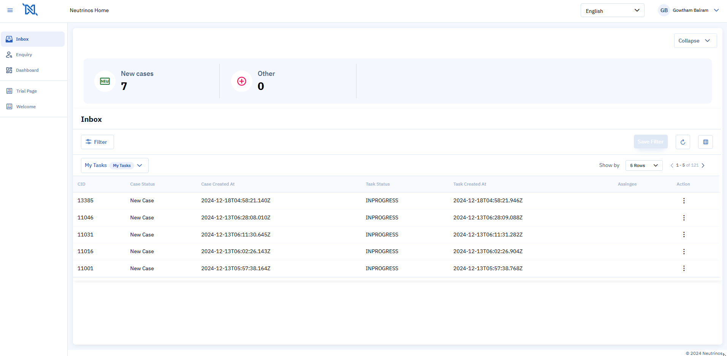Open Enquiry in the sidebar
Image resolution: width=727 pixels, height=356 pixels.
click(24, 55)
